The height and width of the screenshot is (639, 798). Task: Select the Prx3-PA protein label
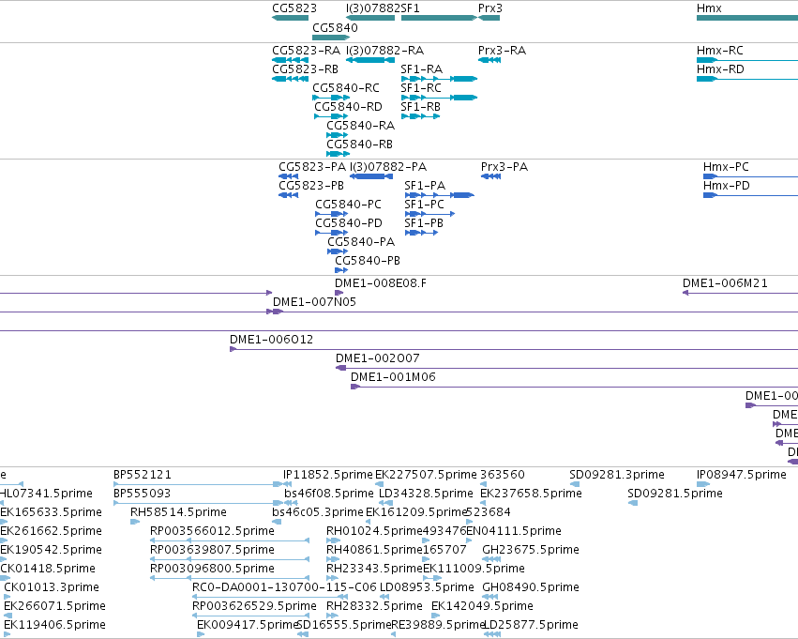(504, 167)
